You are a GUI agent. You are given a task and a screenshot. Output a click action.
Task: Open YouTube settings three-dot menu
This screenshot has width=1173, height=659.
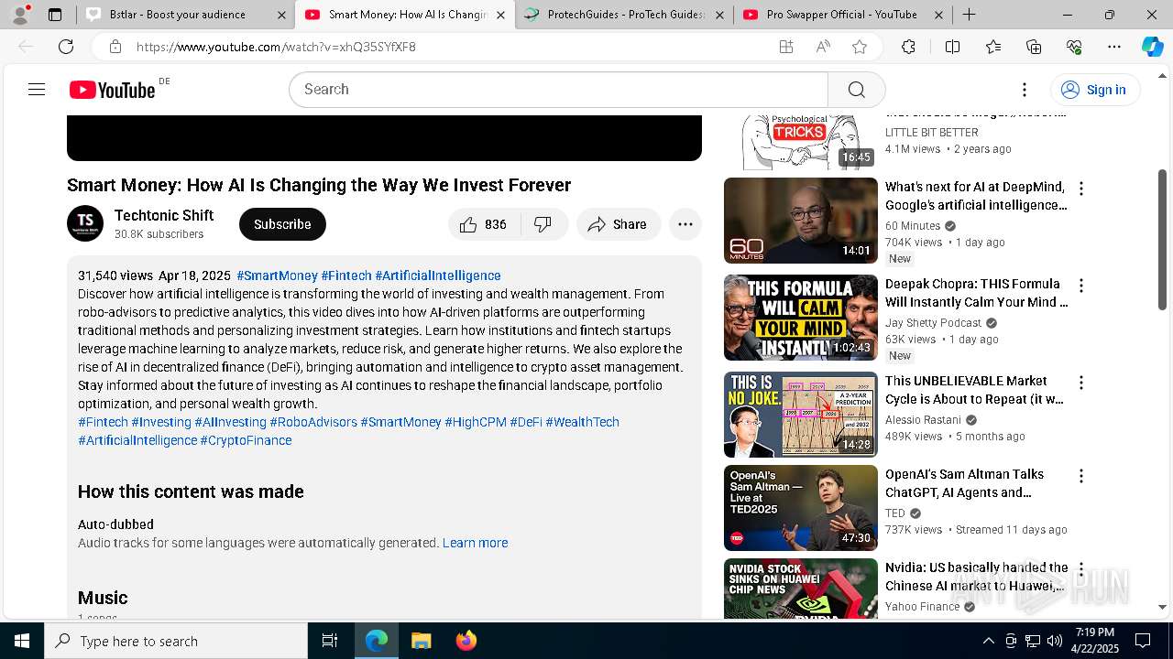[1025, 89]
